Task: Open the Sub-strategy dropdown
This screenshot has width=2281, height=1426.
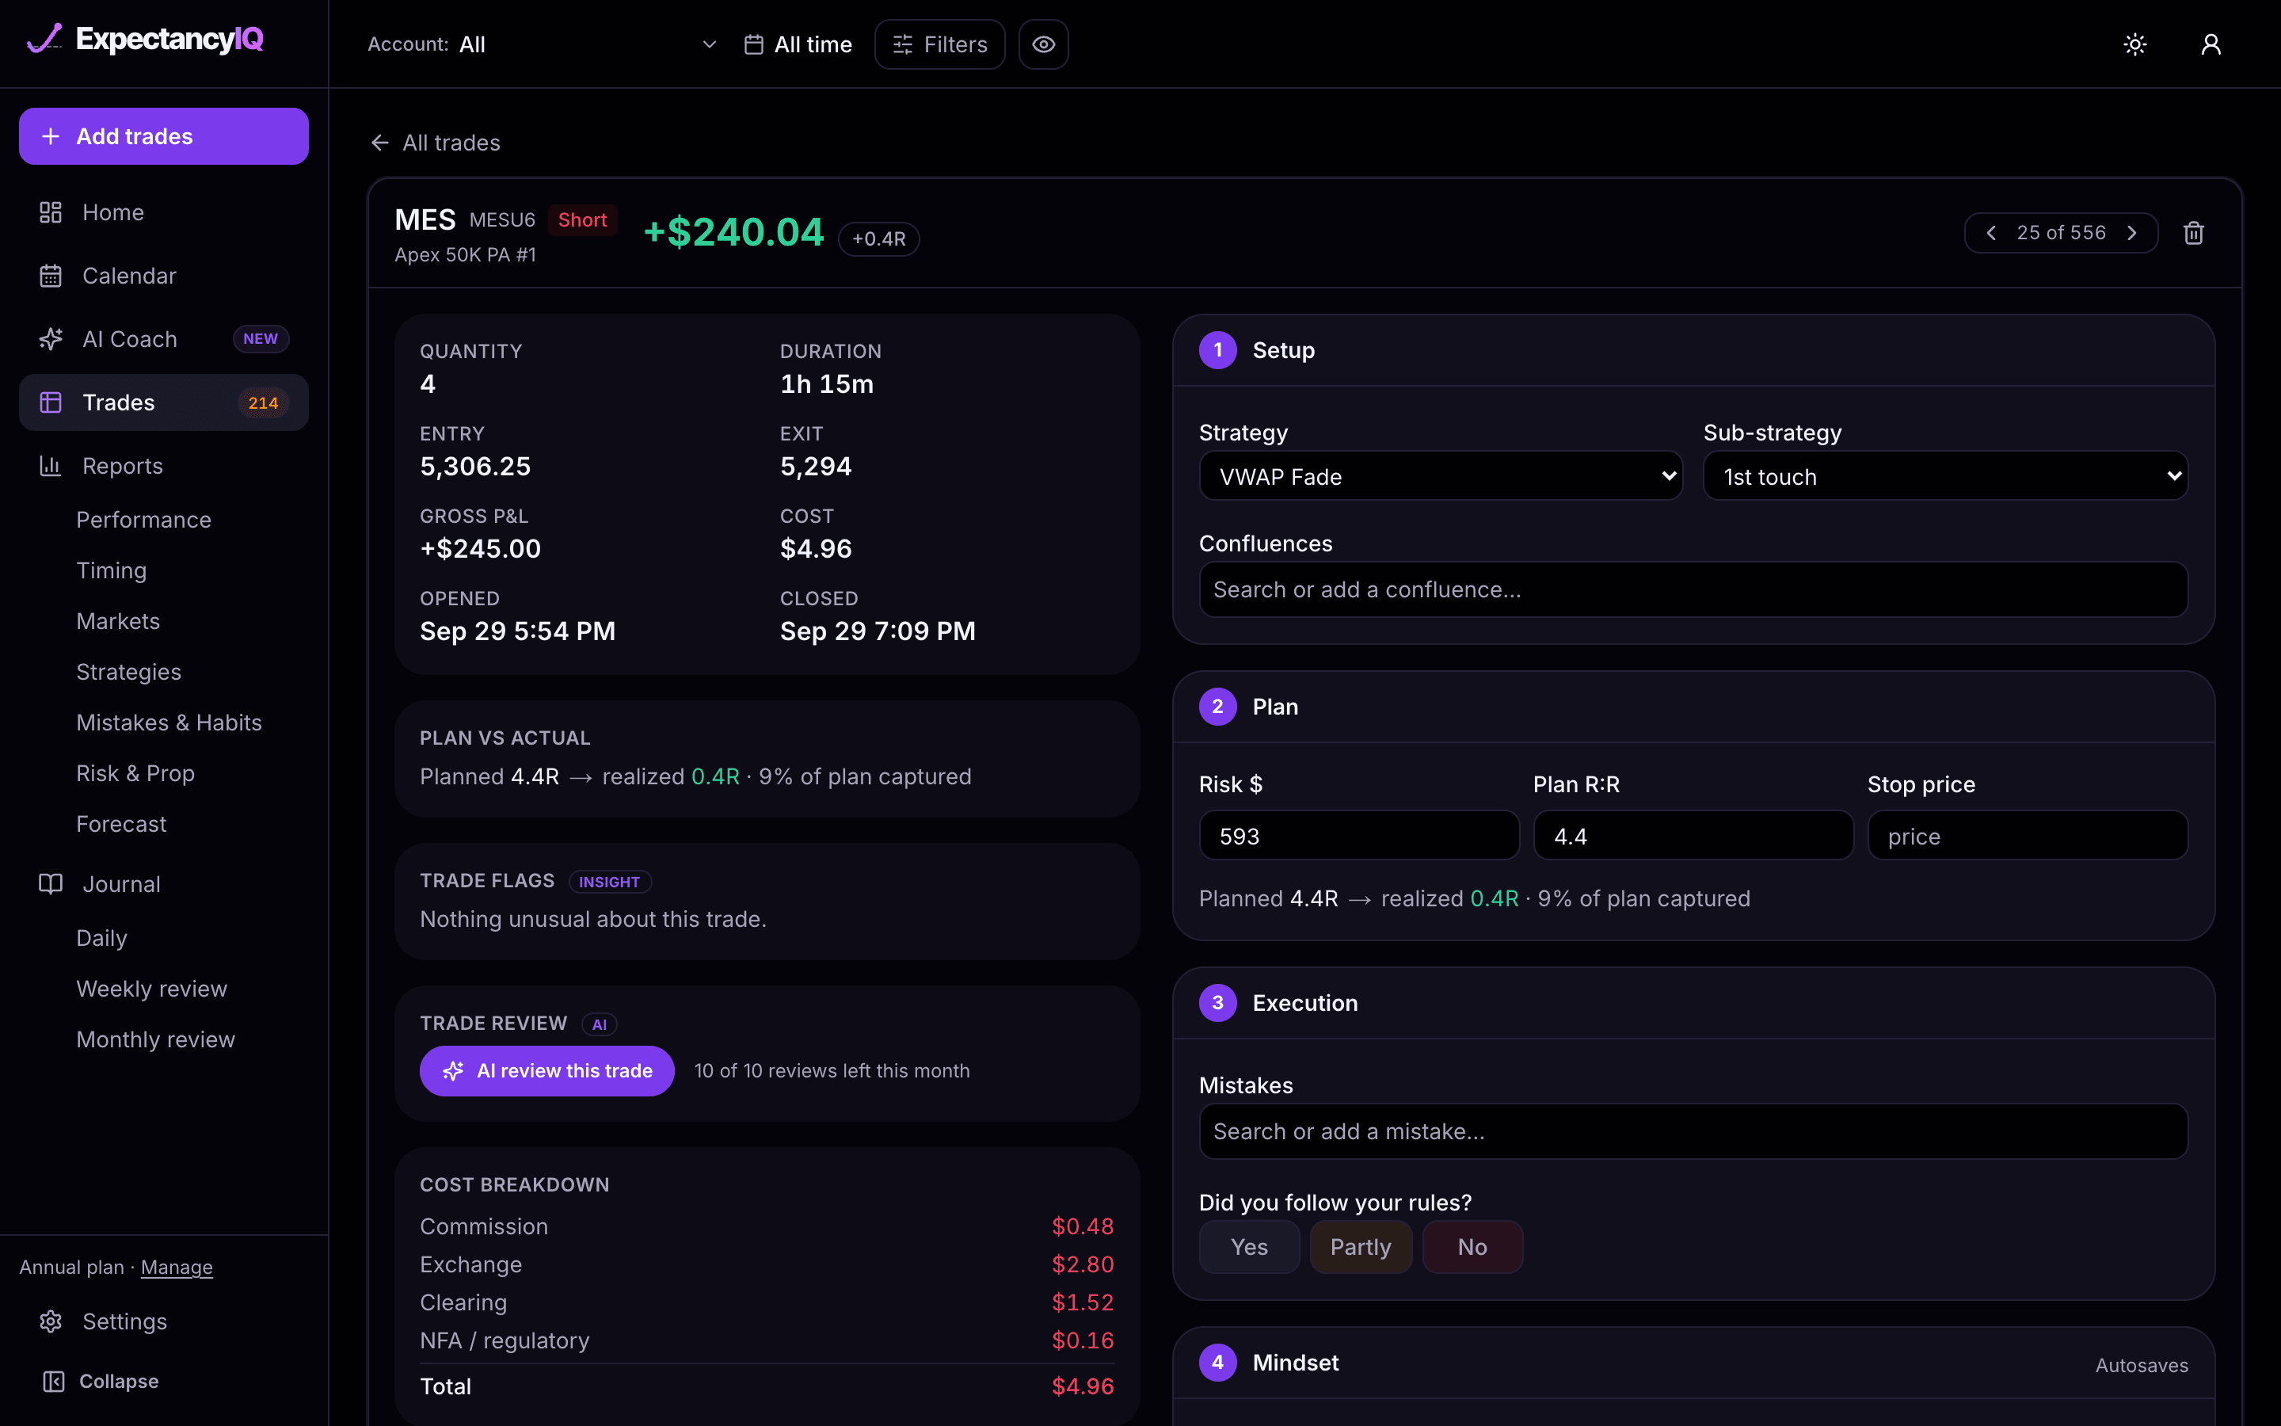Action: click(x=1945, y=476)
